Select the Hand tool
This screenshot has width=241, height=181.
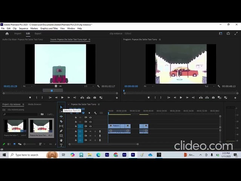point(61,140)
